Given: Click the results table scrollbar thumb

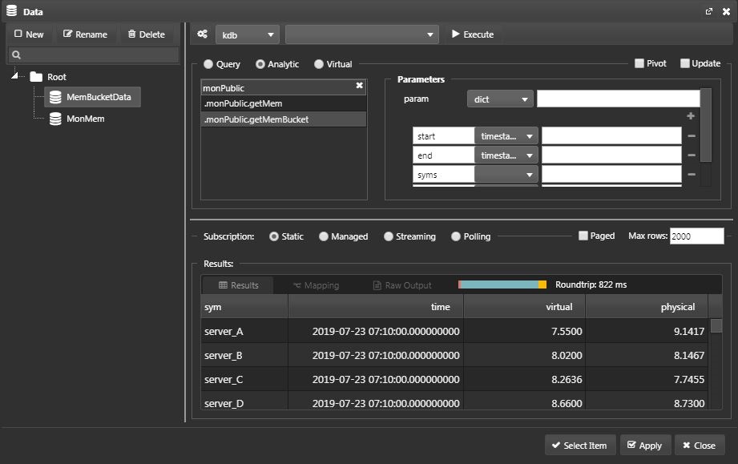Looking at the screenshot, I should click(716, 325).
